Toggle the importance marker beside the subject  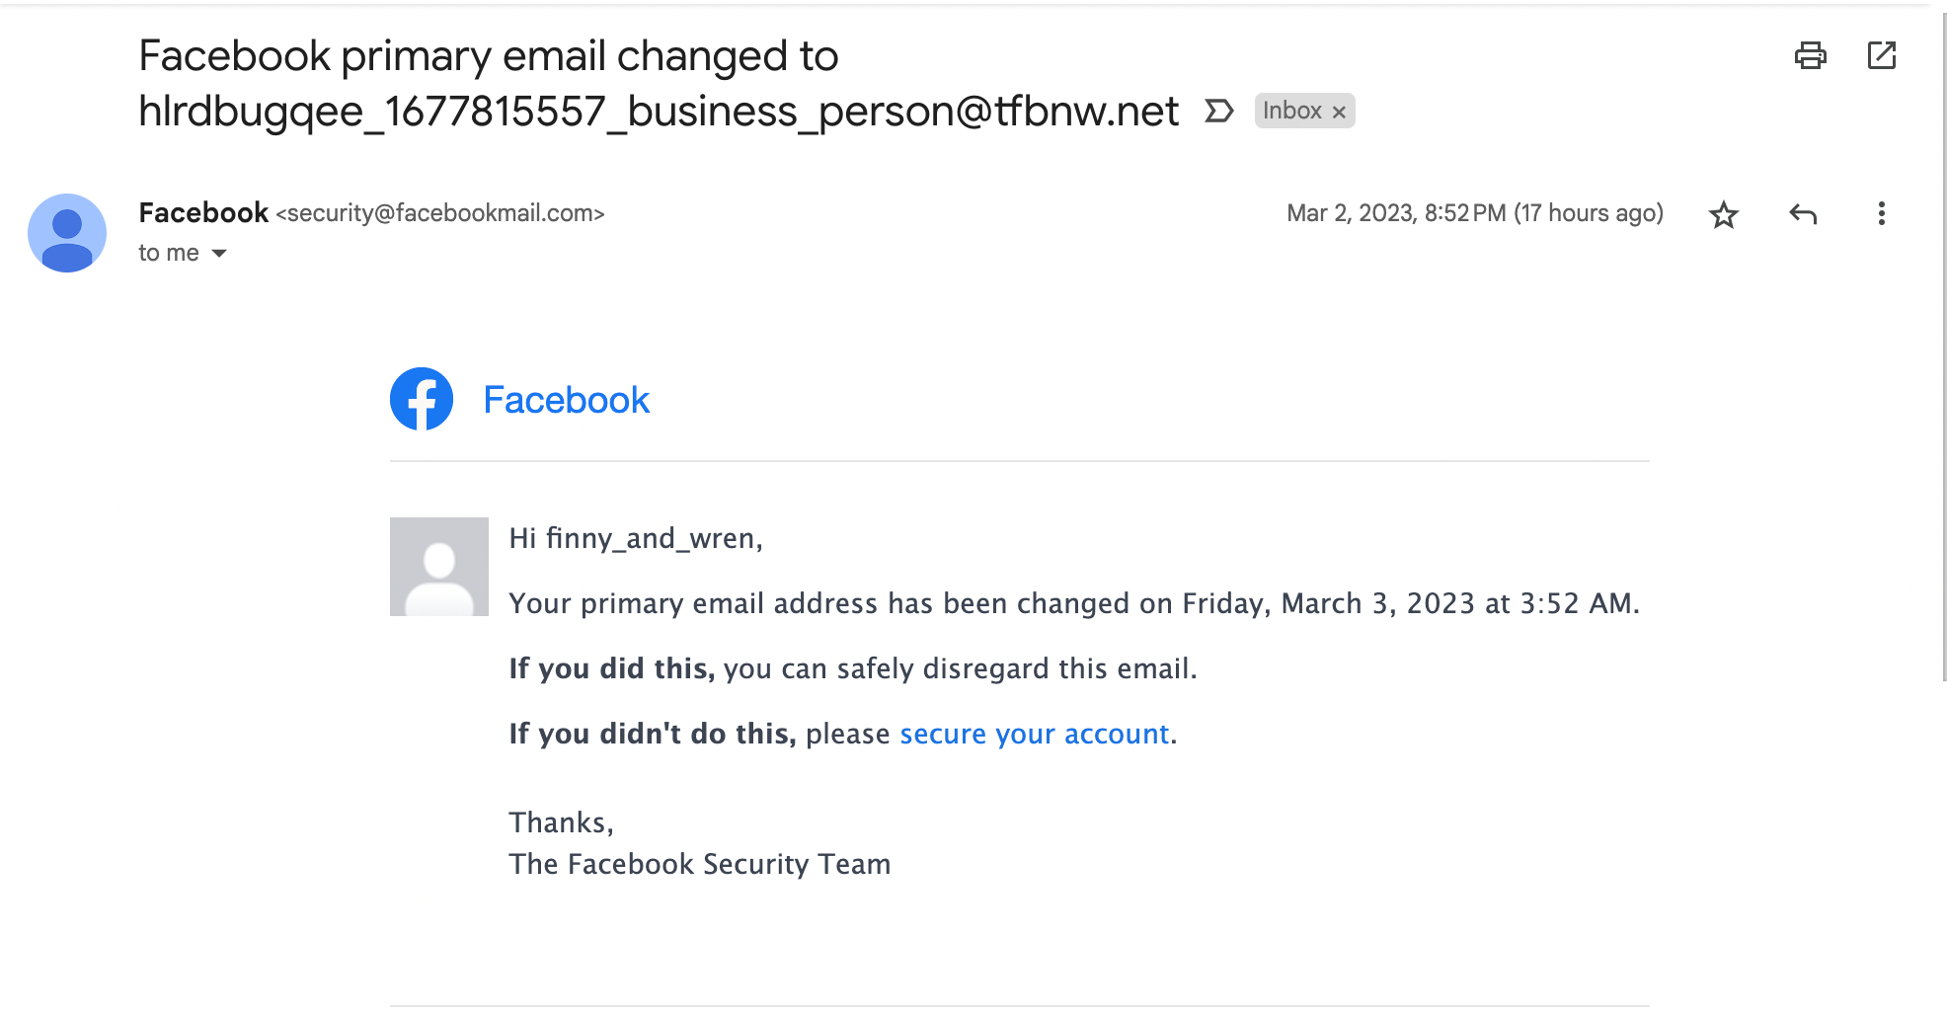pos(1219,111)
